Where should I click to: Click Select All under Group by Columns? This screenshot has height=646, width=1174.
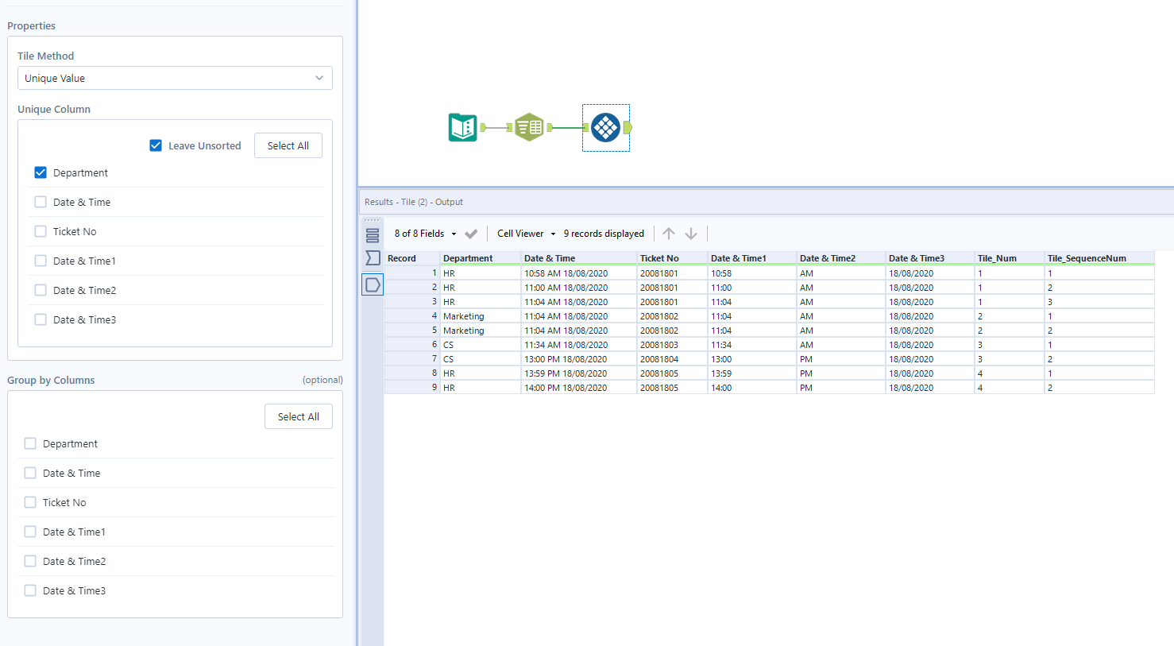(298, 416)
